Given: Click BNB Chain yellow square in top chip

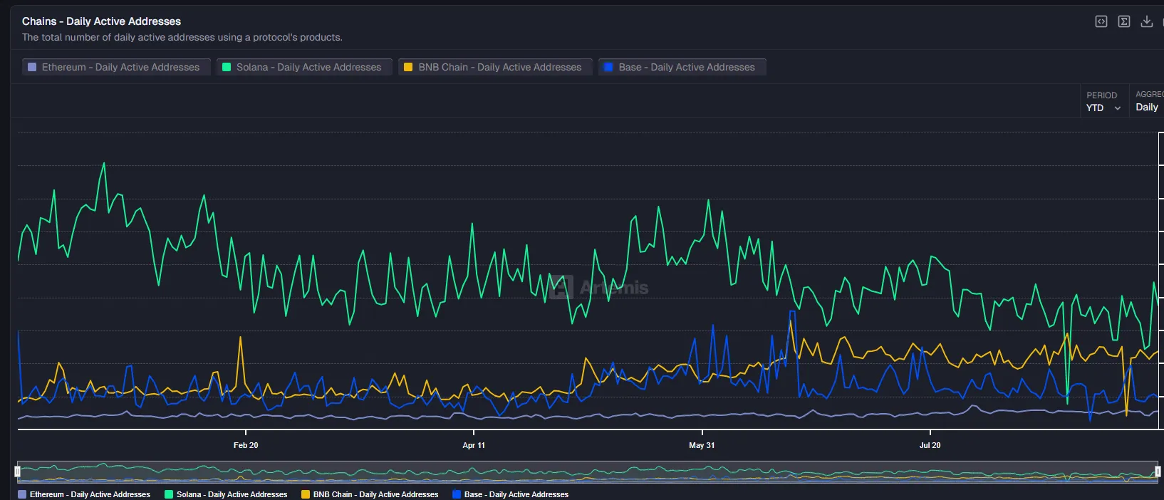Looking at the screenshot, I should pyautogui.click(x=408, y=67).
